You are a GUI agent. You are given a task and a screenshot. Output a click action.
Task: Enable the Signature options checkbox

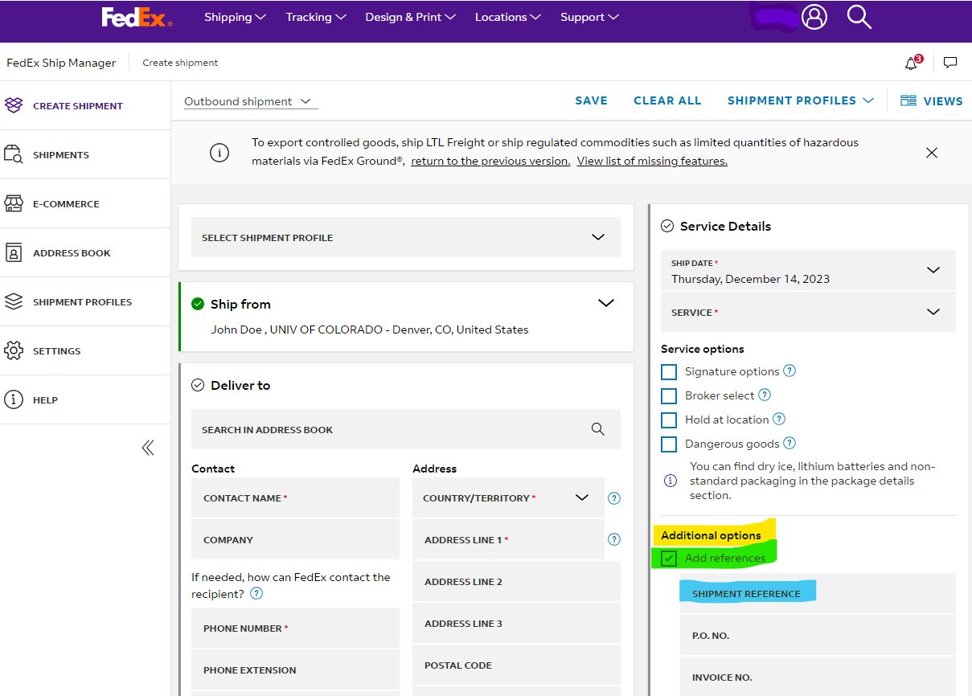click(669, 372)
